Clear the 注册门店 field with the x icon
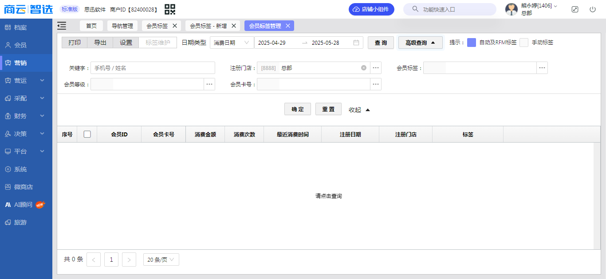This screenshot has height=279, width=606. pyautogui.click(x=364, y=68)
